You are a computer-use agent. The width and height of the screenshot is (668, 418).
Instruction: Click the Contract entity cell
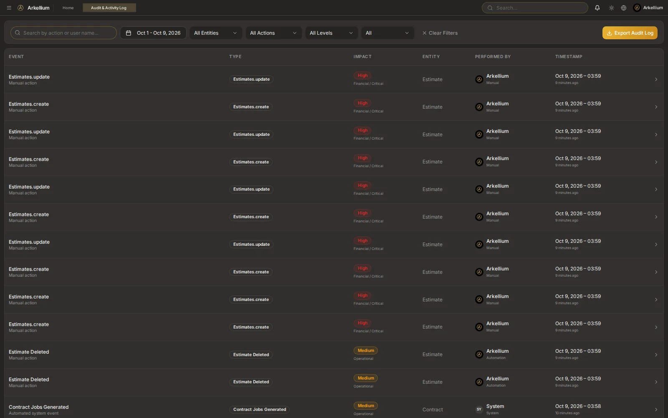click(433, 410)
